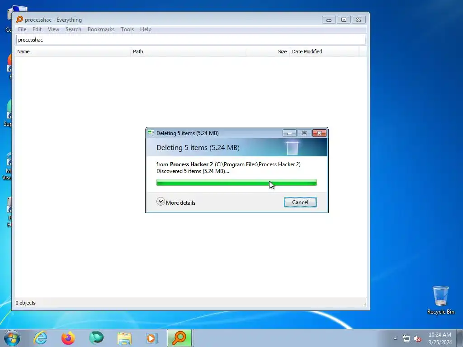Image resolution: width=463 pixels, height=347 pixels.
Task: Click Discovered 5 items status text
Action: pos(193,171)
